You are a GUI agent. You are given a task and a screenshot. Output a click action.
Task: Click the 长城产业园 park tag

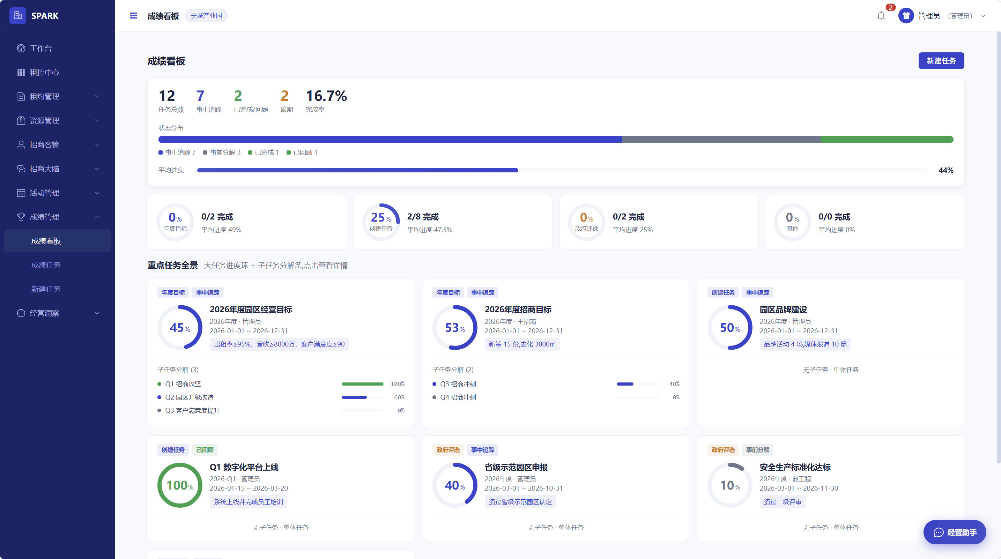[206, 16]
